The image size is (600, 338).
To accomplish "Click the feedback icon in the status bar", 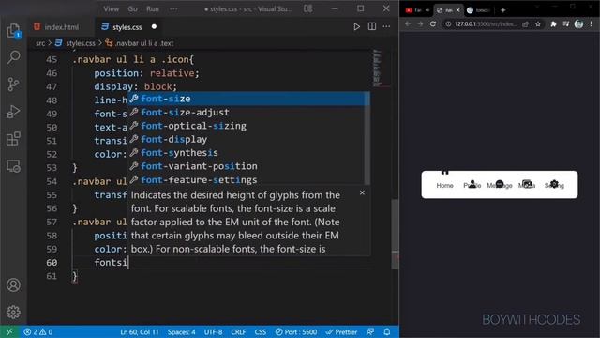I will point(370,331).
